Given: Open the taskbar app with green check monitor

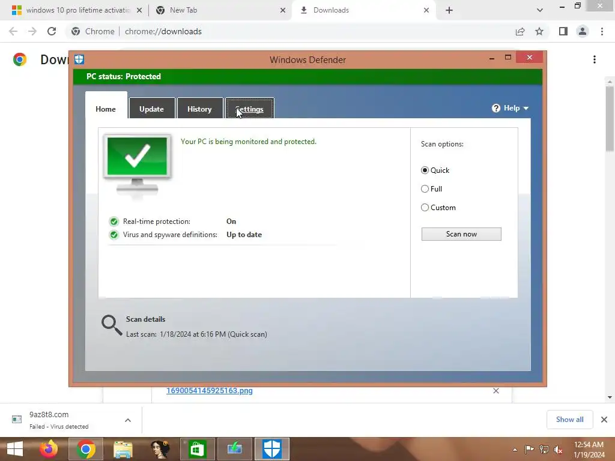Looking at the screenshot, I should (235, 449).
